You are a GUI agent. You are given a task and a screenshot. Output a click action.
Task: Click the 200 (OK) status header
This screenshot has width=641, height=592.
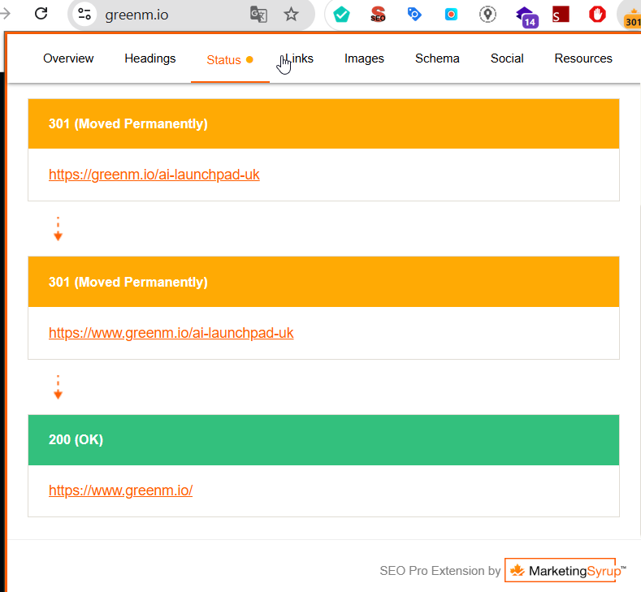323,440
